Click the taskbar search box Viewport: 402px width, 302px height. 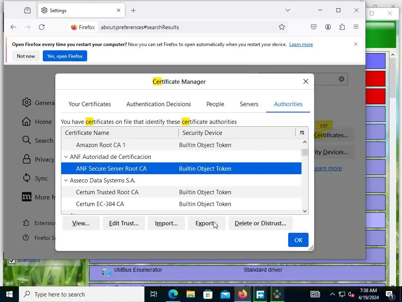[x=82, y=294]
